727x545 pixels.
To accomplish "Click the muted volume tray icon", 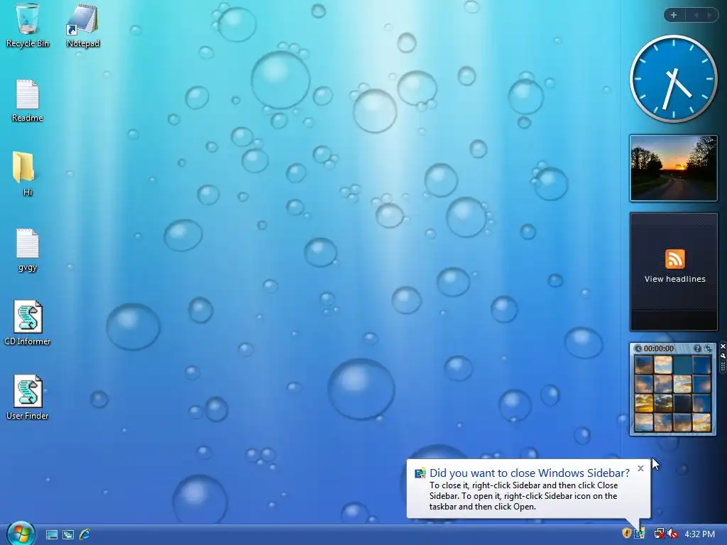I will 672,534.
